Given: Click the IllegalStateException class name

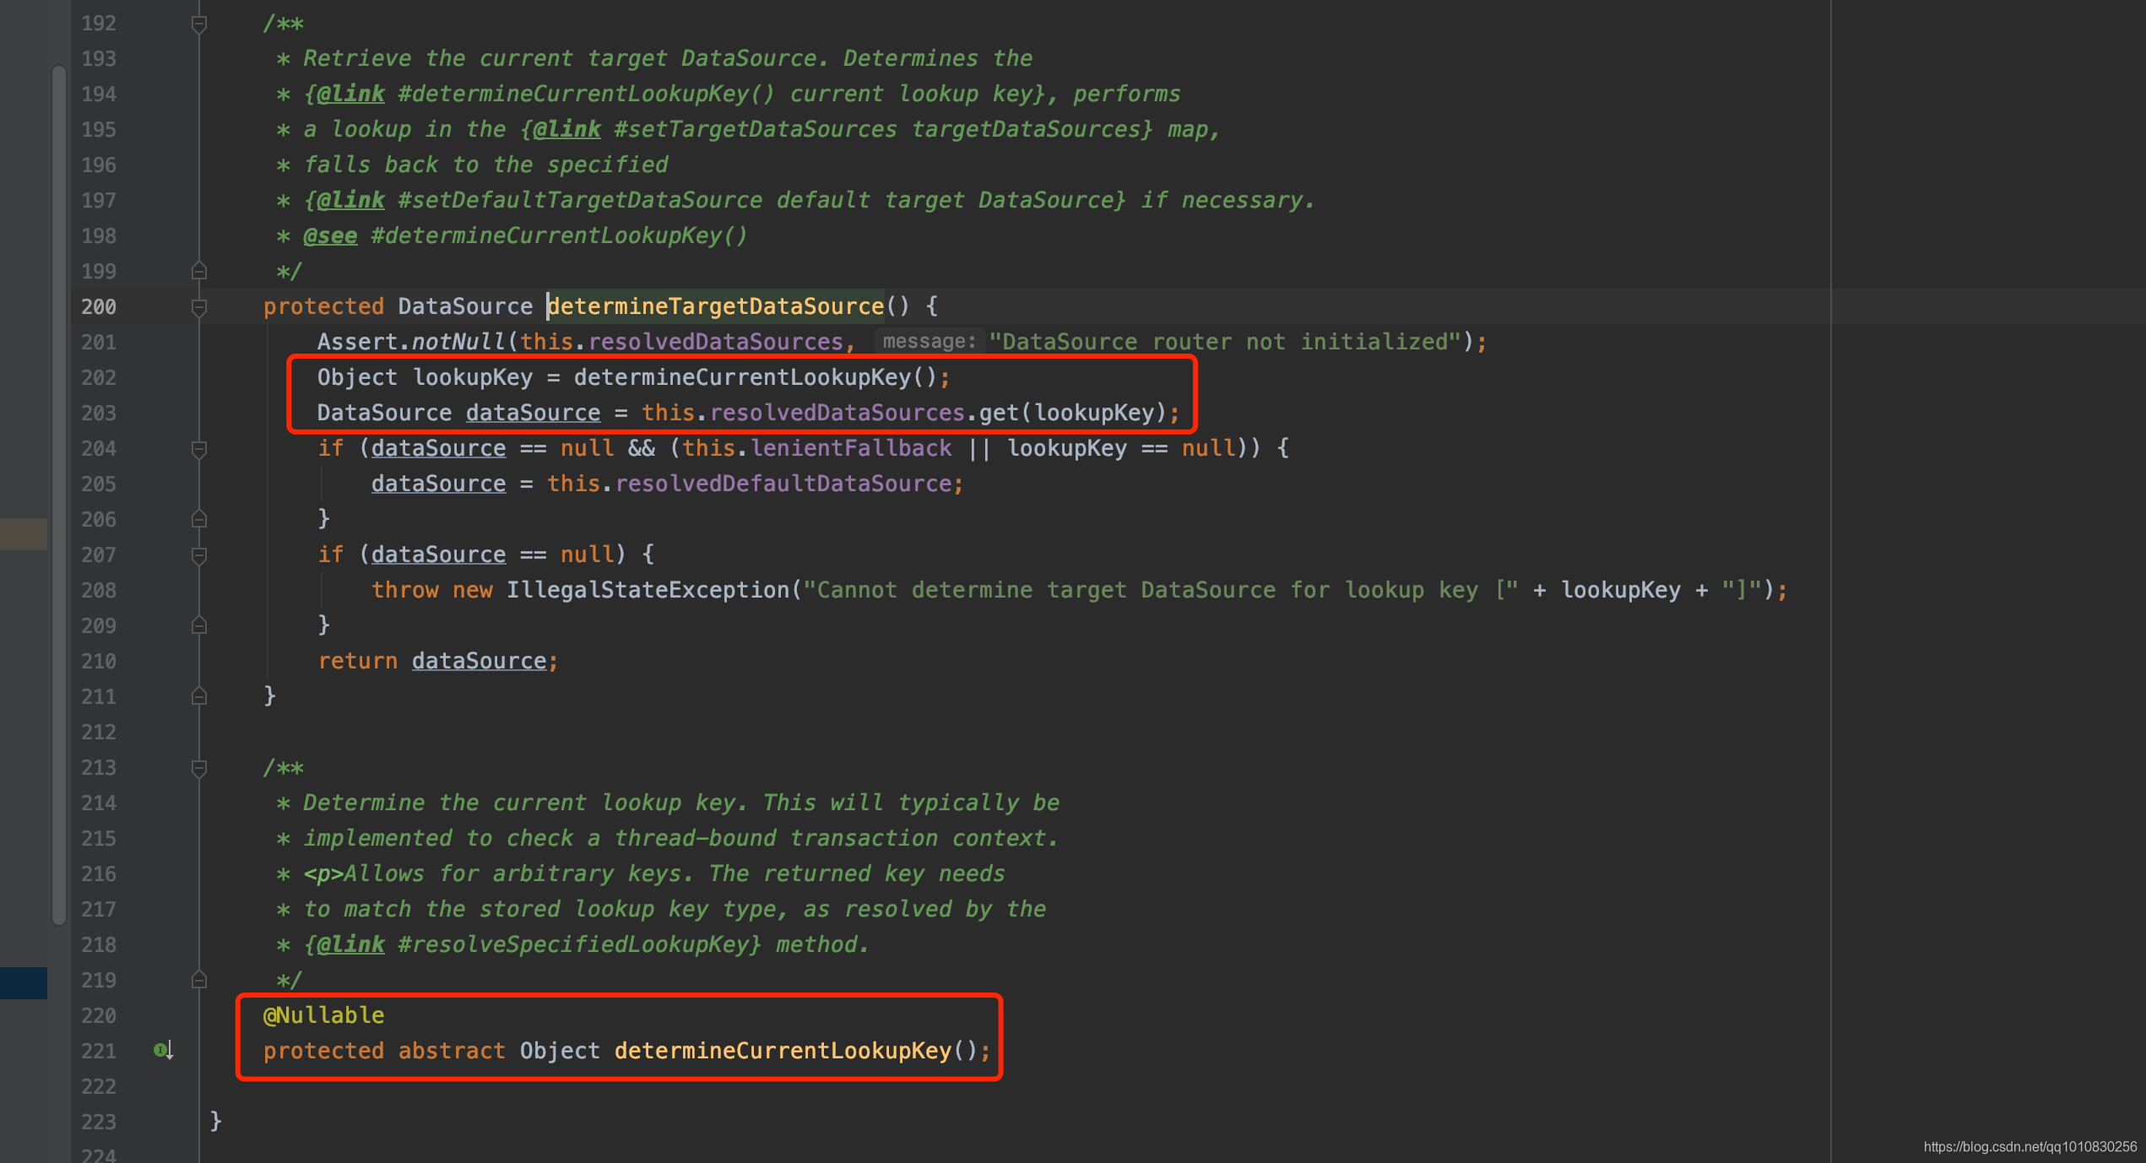Looking at the screenshot, I should coord(648,590).
